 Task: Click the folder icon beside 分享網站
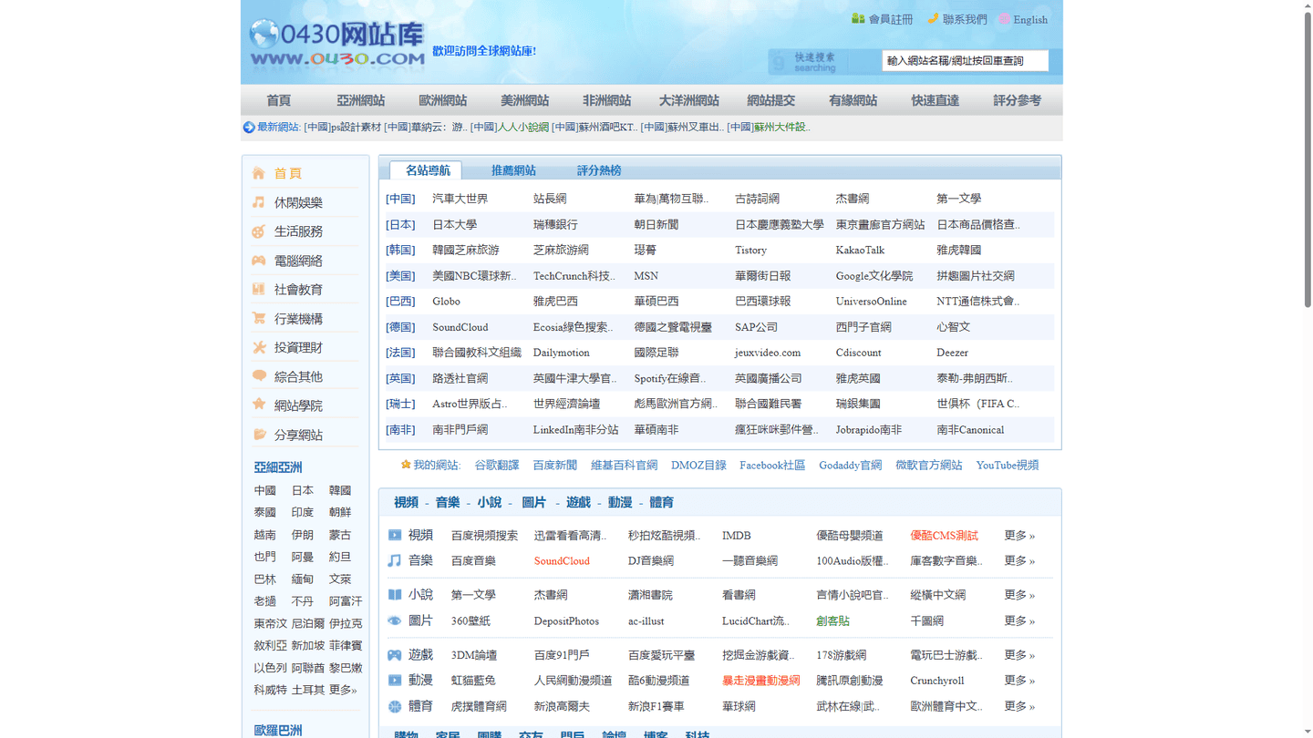(259, 435)
